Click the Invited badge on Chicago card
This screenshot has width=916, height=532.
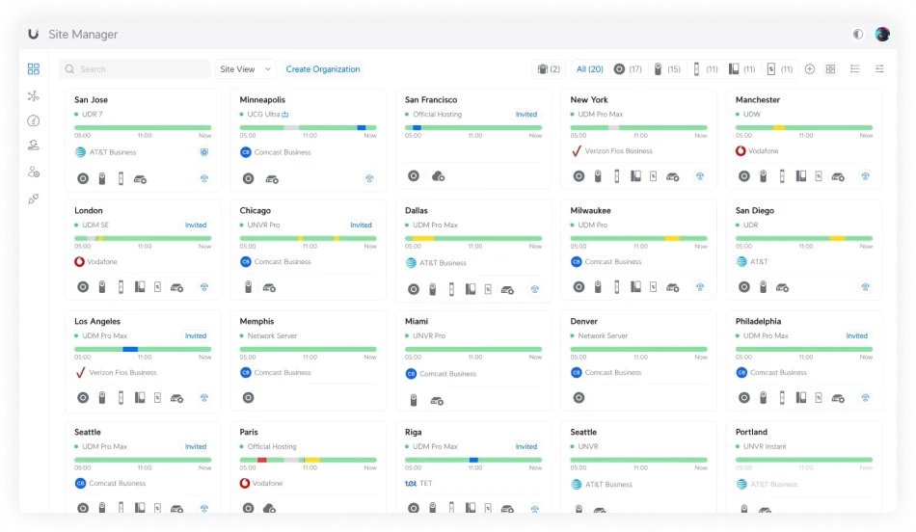(361, 225)
